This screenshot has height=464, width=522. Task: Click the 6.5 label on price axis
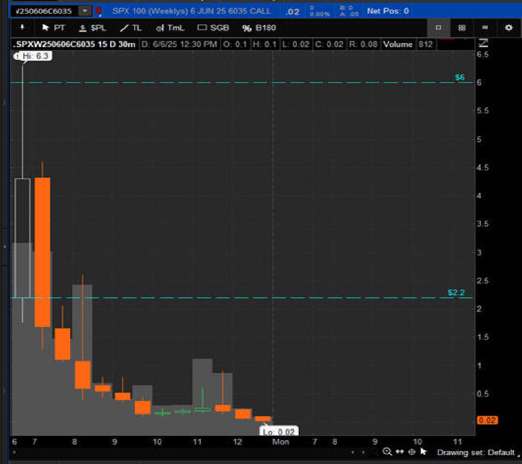click(483, 55)
